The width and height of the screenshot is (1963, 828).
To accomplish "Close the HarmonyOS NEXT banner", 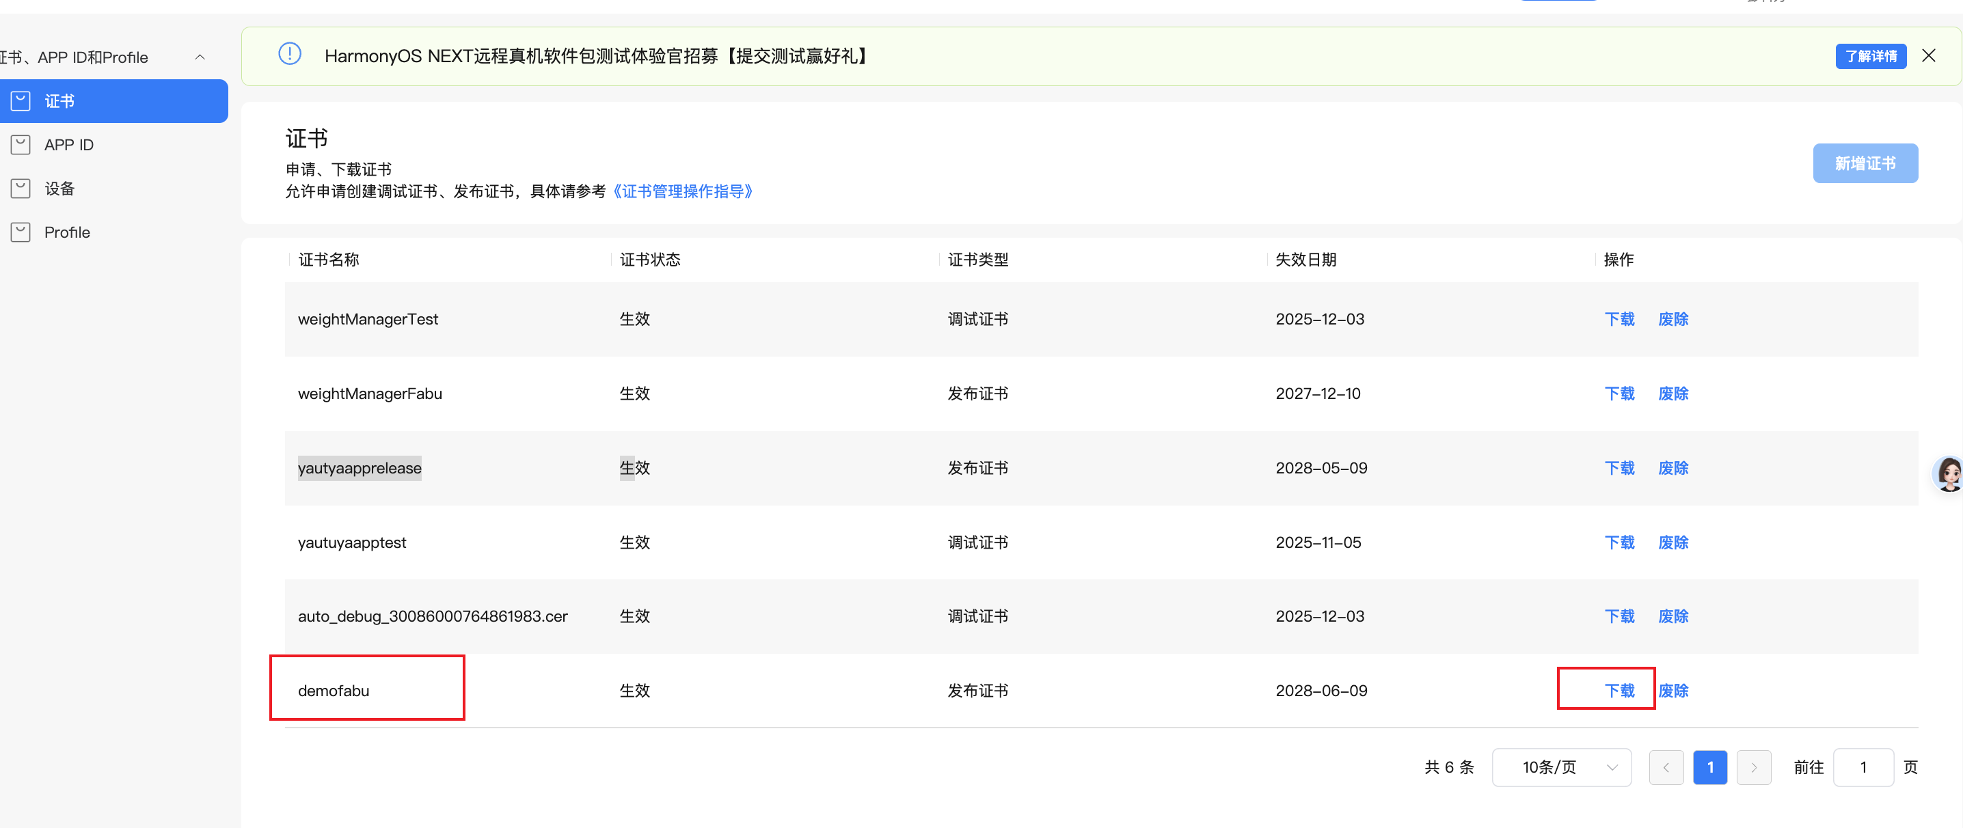I will pos(1928,55).
